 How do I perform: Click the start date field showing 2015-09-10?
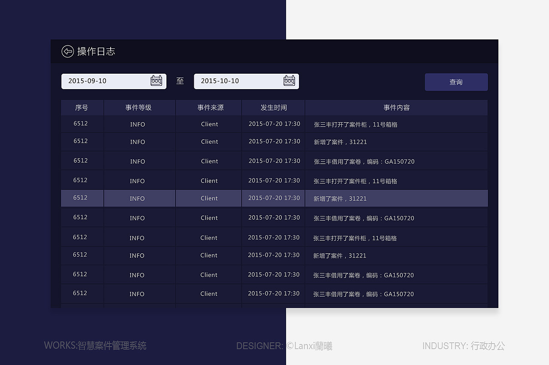(x=107, y=81)
